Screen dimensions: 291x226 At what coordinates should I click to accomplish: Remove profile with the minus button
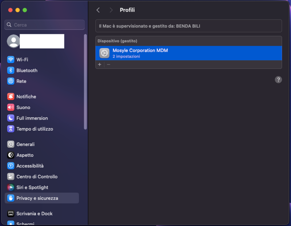pos(108,64)
